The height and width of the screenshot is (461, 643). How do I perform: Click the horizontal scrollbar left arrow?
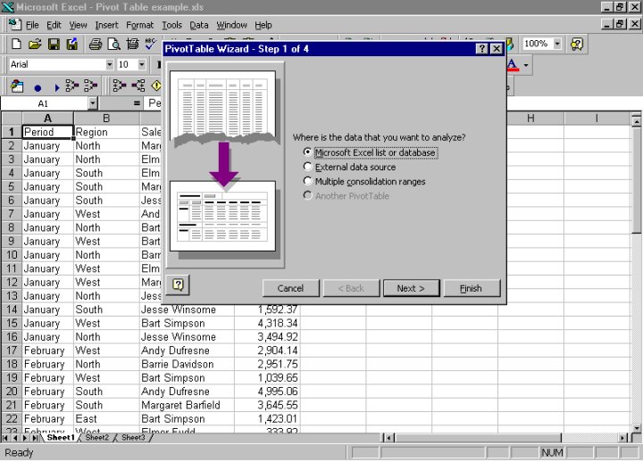388,438
